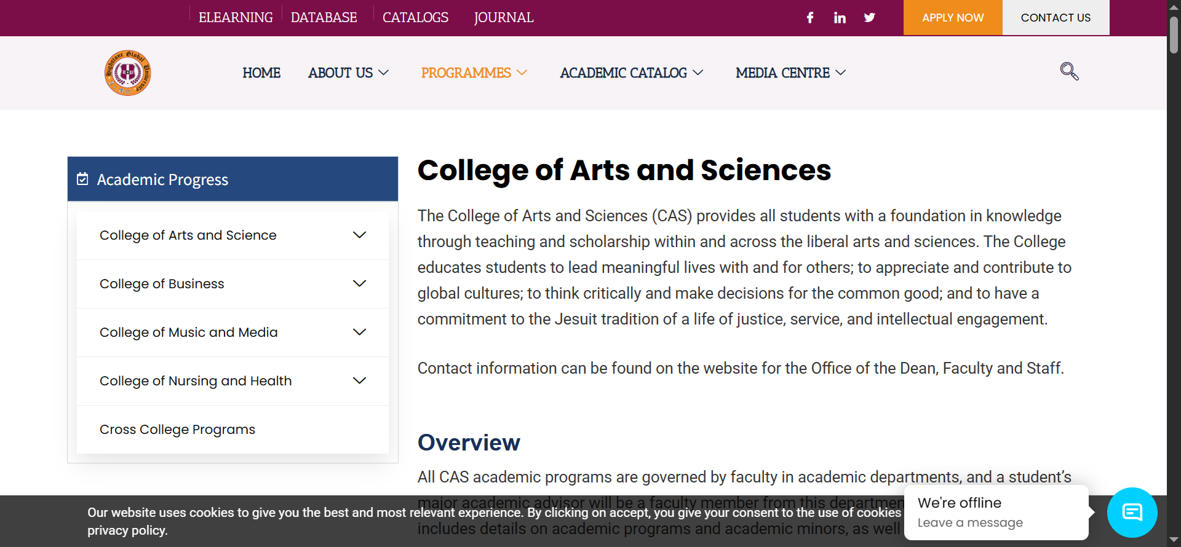
Task: Open the Academic Catalog dropdown menu
Action: point(631,73)
